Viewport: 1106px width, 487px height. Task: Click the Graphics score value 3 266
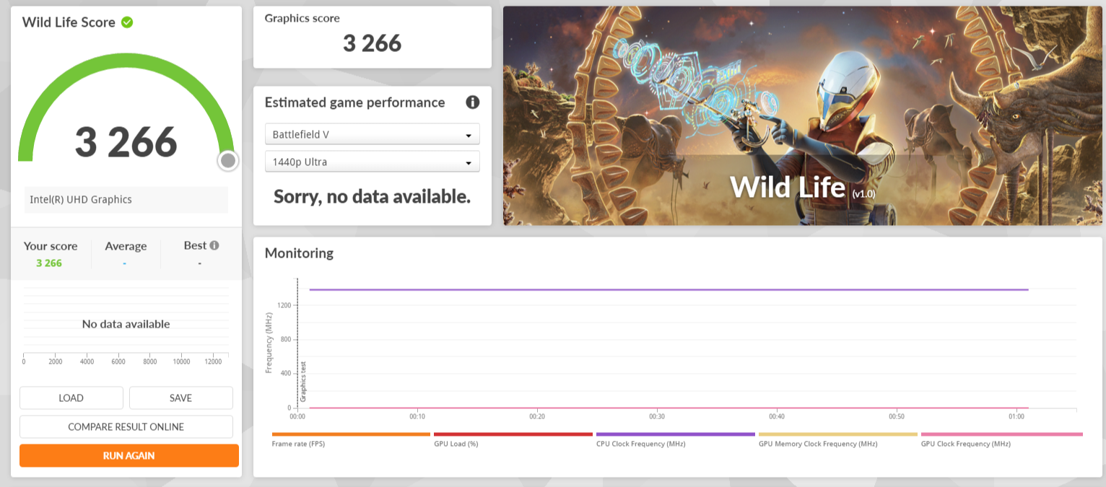tap(373, 43)
